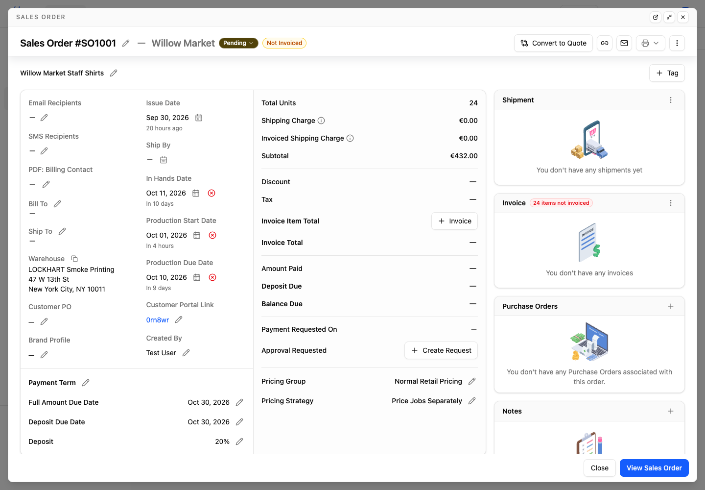Image resolution: width=705 pixels, height=490 pixels.
Task: Open customer portal link 0rn8wr
Action: (158, 320)
